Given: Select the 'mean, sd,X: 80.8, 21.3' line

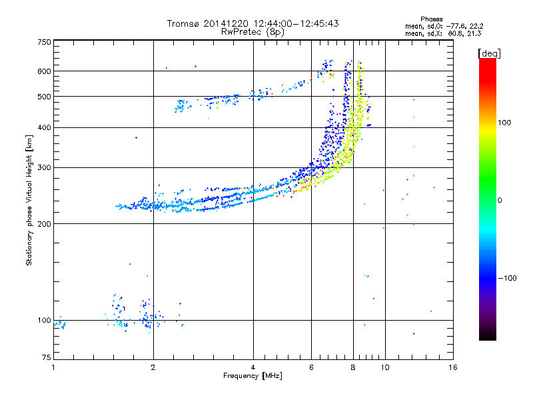Looking at the screenshot, I should pyautogui.click(x=443, y=33).
